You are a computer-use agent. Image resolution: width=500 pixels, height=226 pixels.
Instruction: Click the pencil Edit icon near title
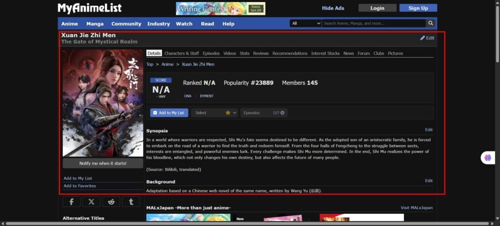tap(422, 38)
